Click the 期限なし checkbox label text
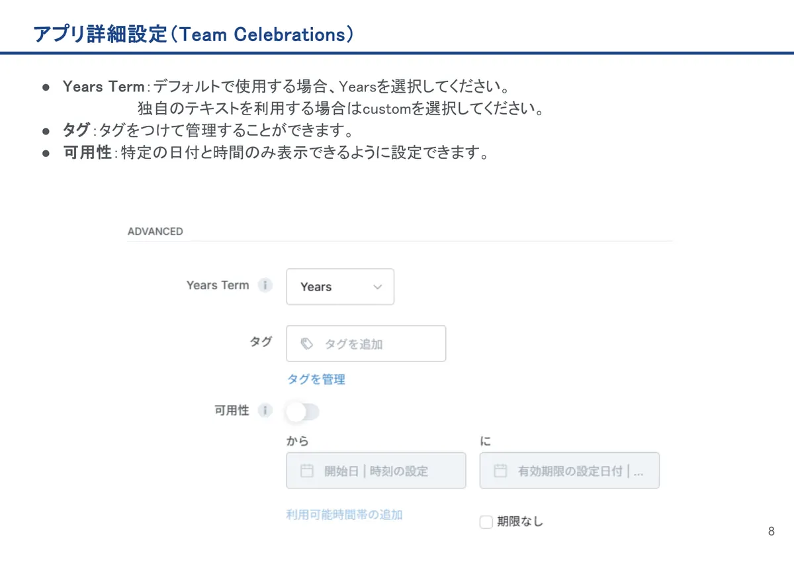The width and height of the screenshot is (794, 562). (x=520, y=522)
